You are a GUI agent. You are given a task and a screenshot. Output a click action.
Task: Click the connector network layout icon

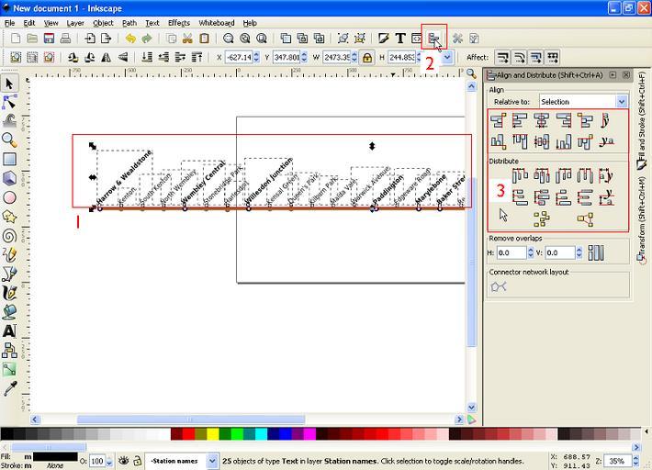tap(498, 286)
